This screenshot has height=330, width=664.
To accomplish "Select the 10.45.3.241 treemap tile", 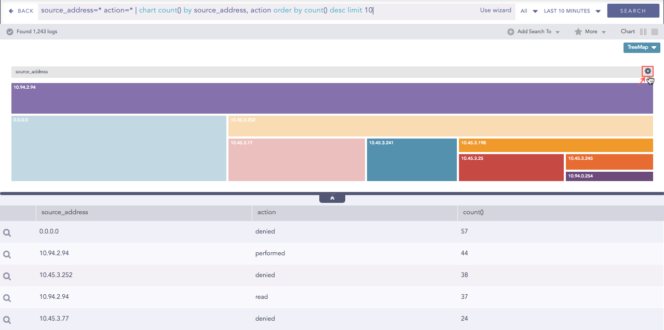I will pyautogui.click(x=411, y=159).
